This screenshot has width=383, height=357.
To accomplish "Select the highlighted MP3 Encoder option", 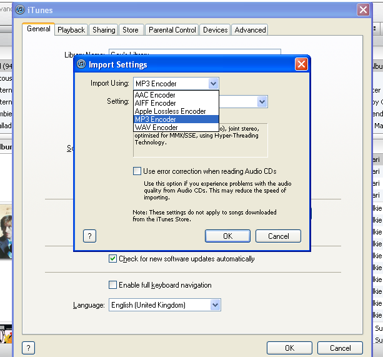I will pos(176,119).
